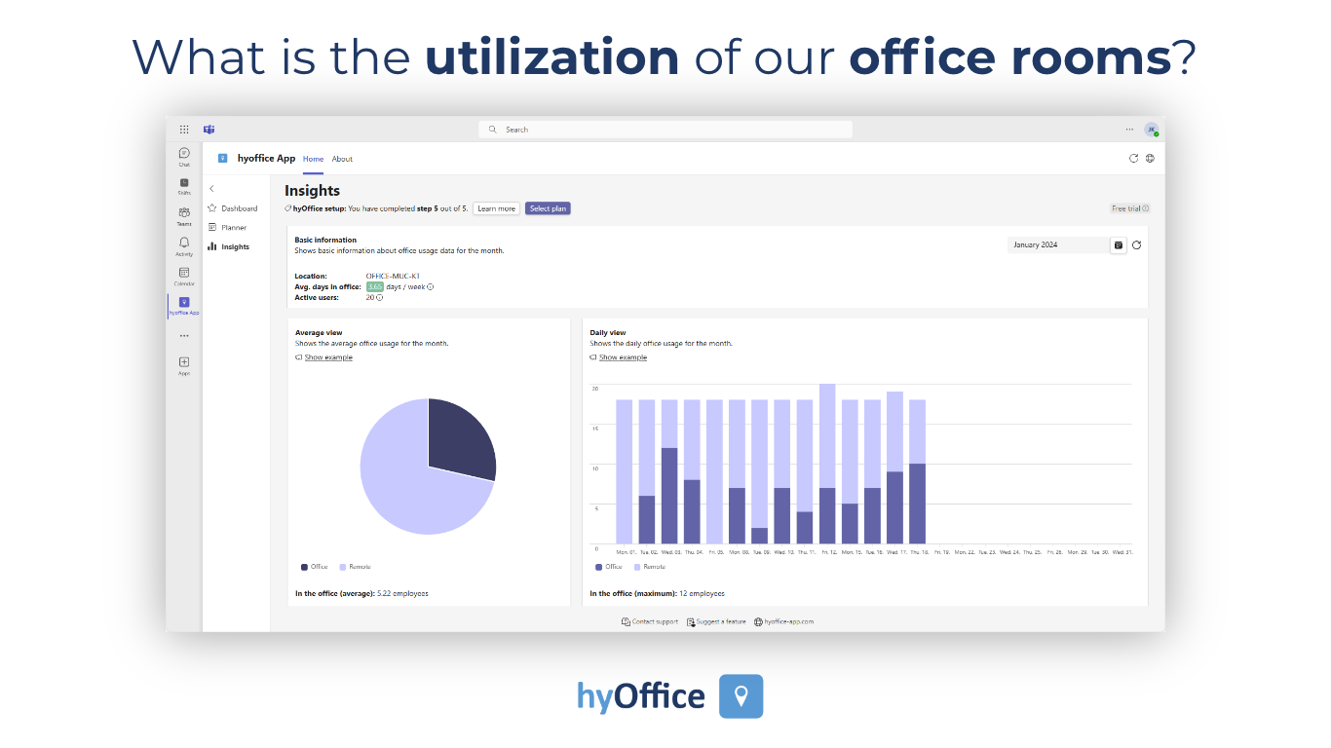Image resolution: width=1331 pixels, height=748 pixels.
Task: Open the Activity bell in sidebar
Action: tap(184, 246)
